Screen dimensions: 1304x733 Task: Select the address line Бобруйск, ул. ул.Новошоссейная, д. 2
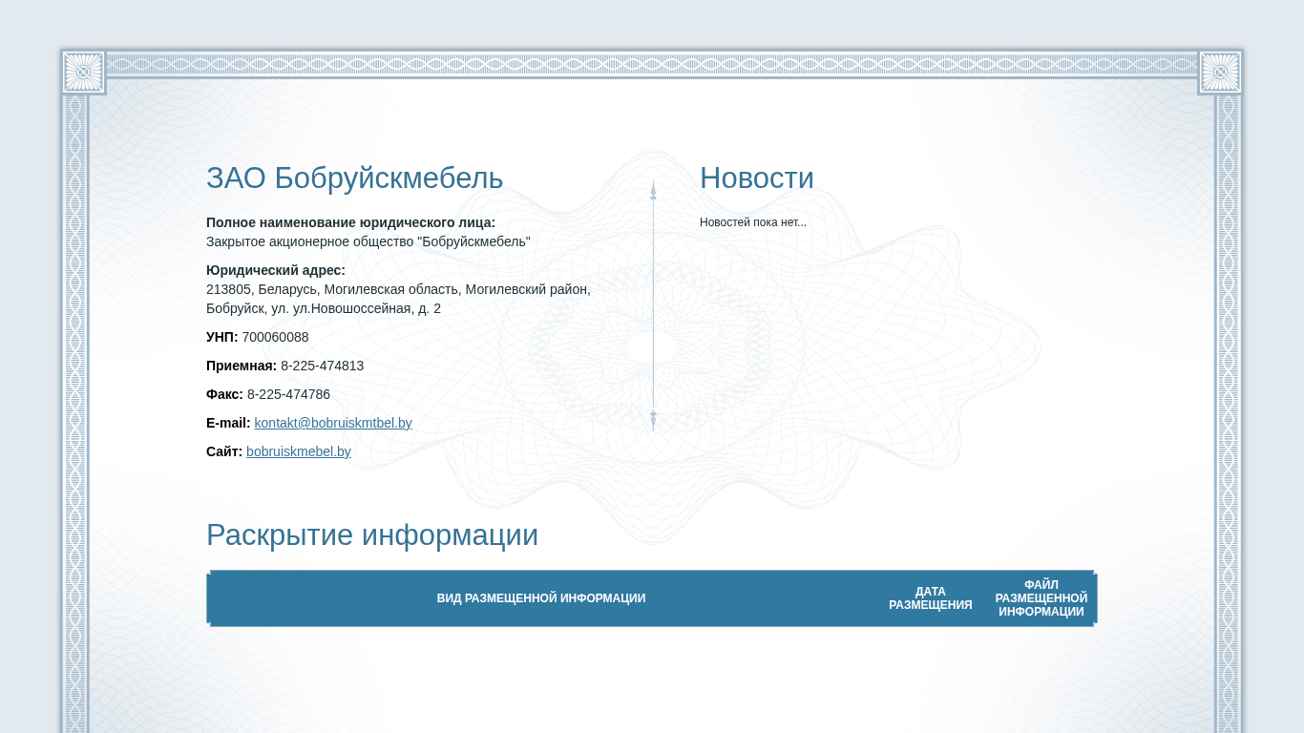(324, 308)
